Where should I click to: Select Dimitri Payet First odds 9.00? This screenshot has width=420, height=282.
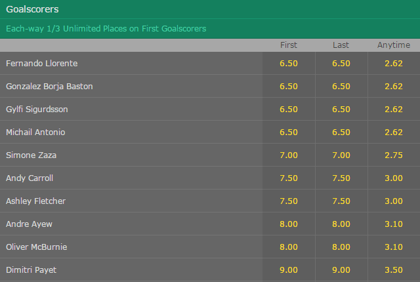[x=289, y=270]
